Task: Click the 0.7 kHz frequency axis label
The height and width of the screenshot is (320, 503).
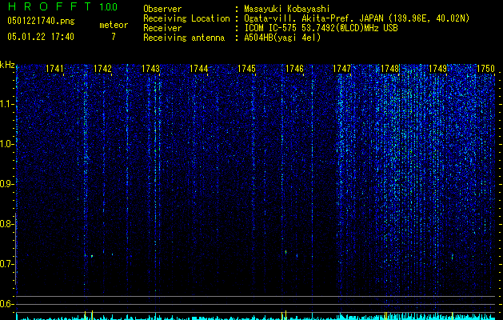Action: pos(6,264)
